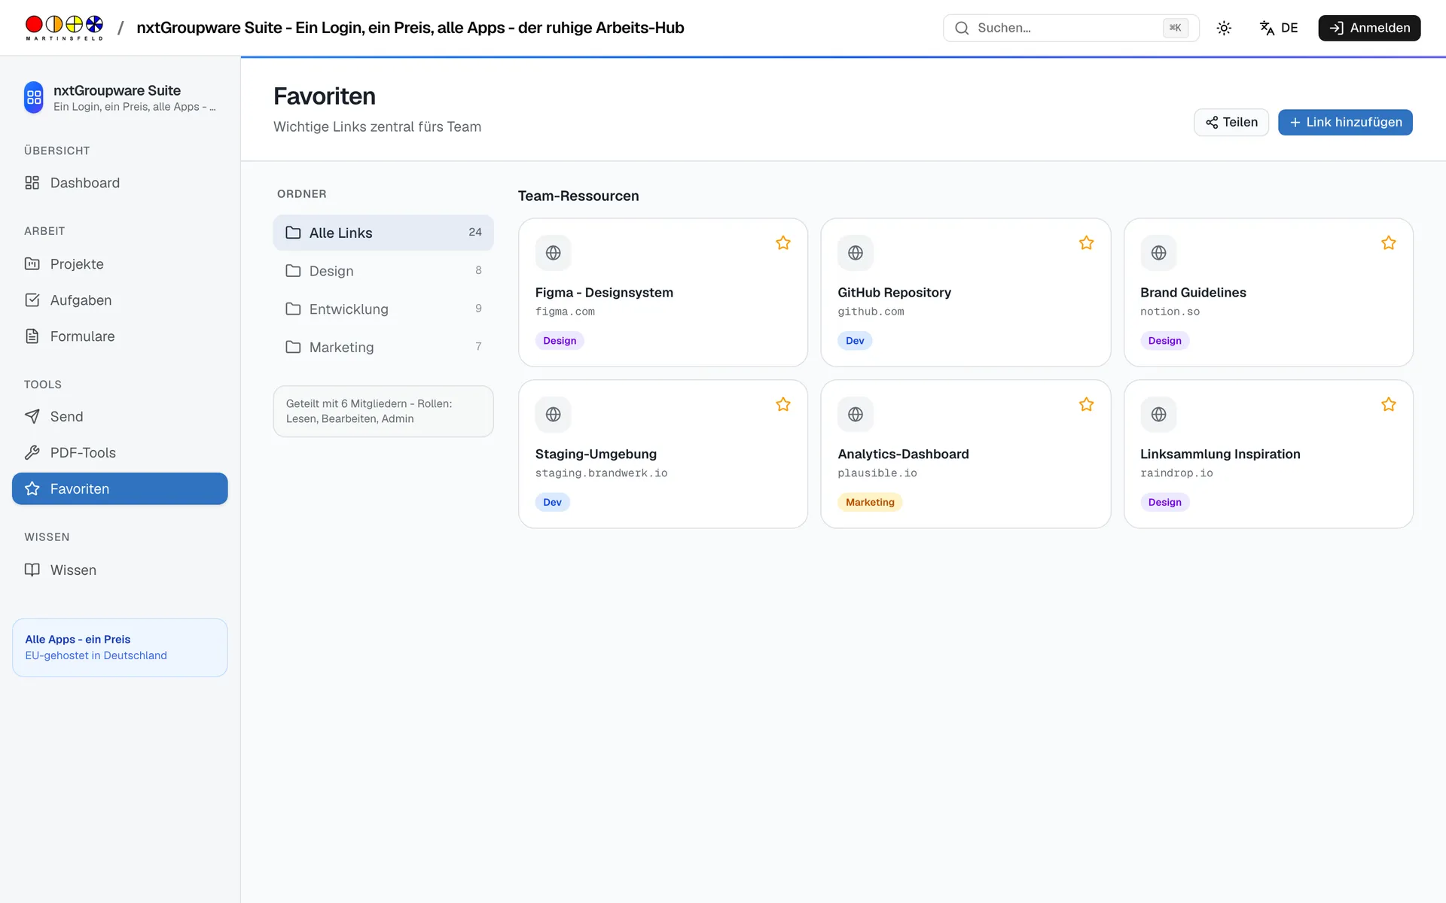Select the Design folder

click(x=383, y=271)
